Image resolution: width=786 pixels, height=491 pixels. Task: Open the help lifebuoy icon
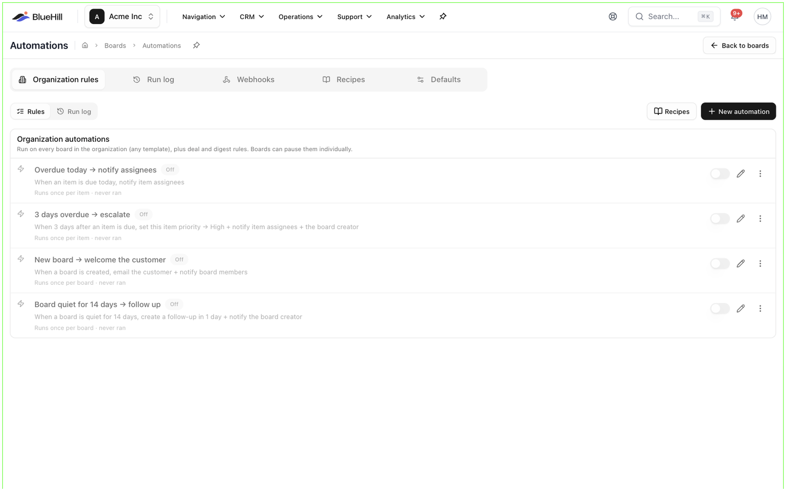[x=613, y=16]
